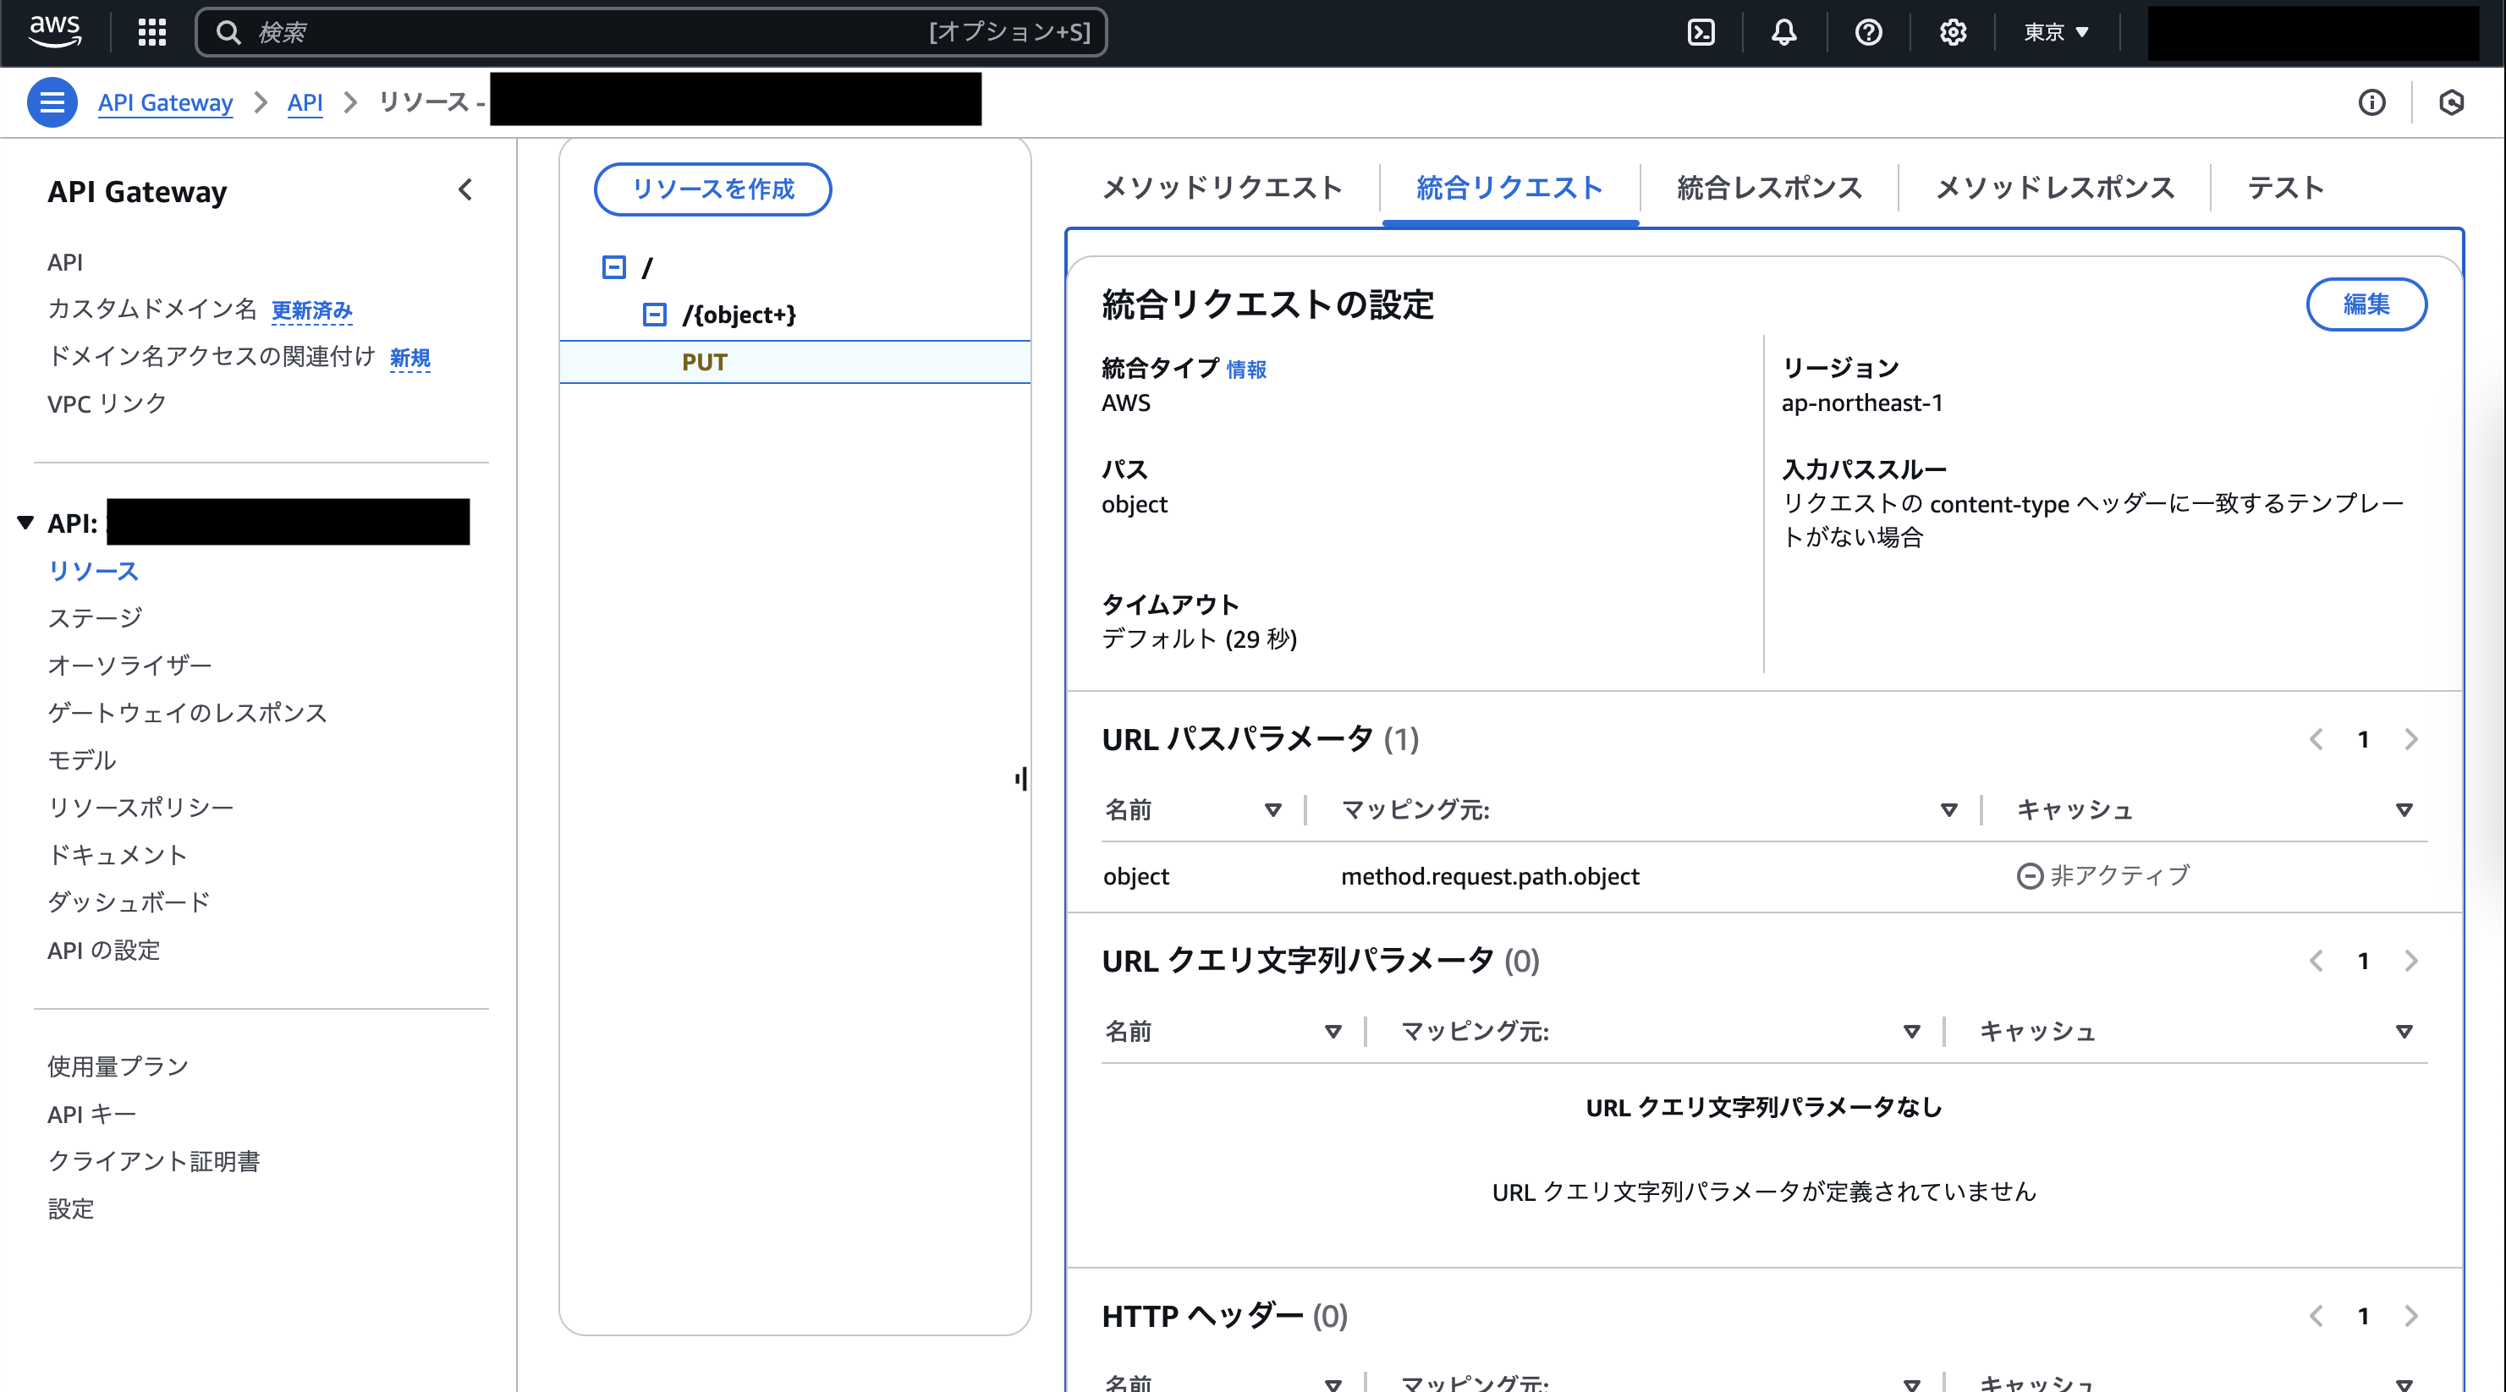
Task: Switch to メソッドレスポンス tab
Action: (2054, 188)
